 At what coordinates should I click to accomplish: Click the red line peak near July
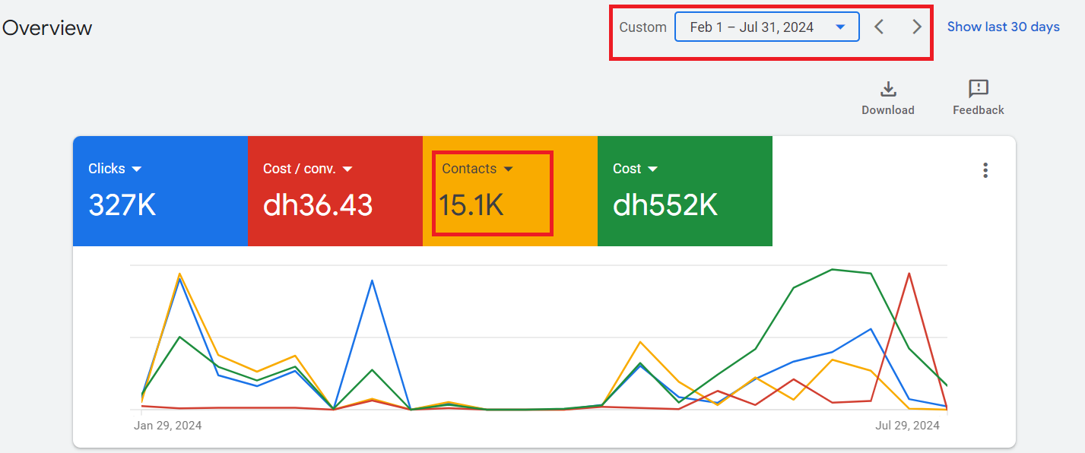909,274
